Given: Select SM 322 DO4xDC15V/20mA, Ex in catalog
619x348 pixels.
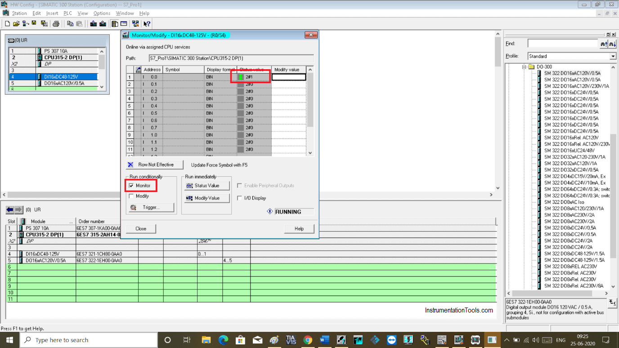Looking at the screenshot, I should click(574, 176).
